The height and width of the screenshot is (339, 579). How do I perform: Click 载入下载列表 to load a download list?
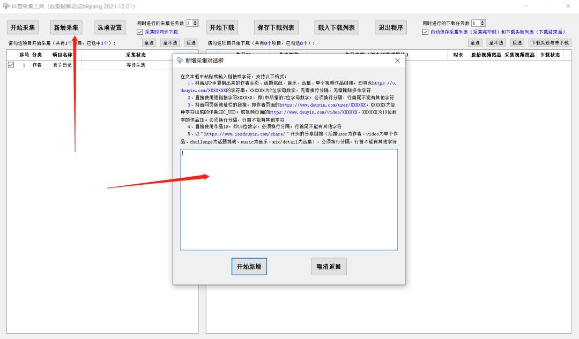pos(337,27)
